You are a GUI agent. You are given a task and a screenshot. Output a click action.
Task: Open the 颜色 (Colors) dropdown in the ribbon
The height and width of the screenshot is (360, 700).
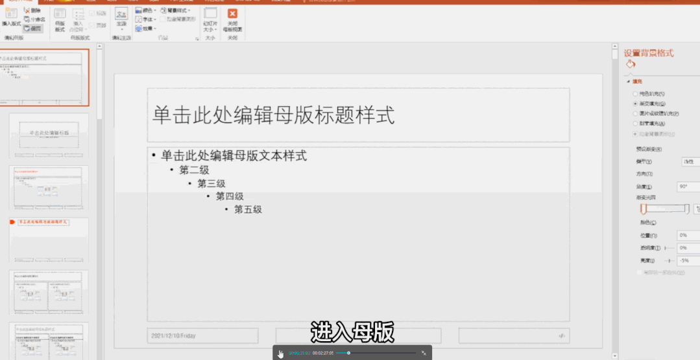pos(145,10)
